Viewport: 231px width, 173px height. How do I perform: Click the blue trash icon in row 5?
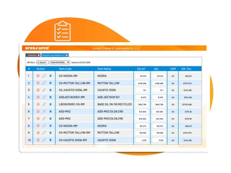[50, 104]
